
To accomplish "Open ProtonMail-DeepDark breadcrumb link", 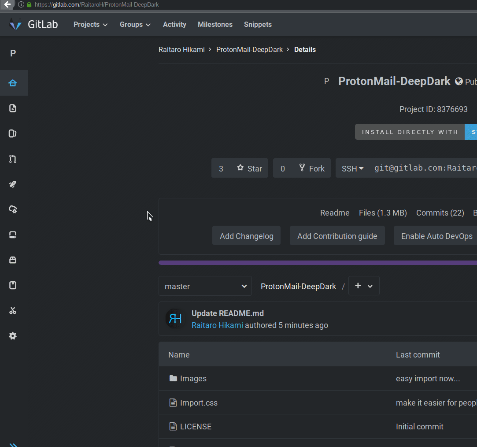I will (249, 50).
